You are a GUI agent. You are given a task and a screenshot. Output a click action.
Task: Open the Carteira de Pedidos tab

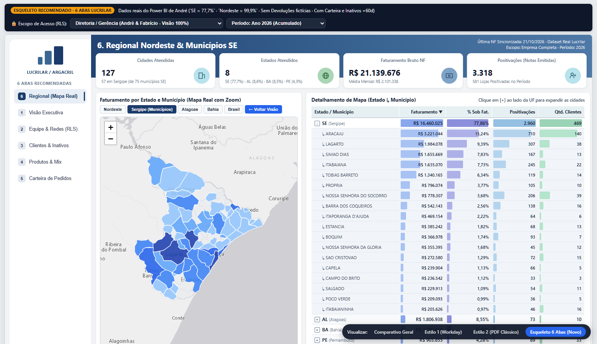tap(50, 178)
